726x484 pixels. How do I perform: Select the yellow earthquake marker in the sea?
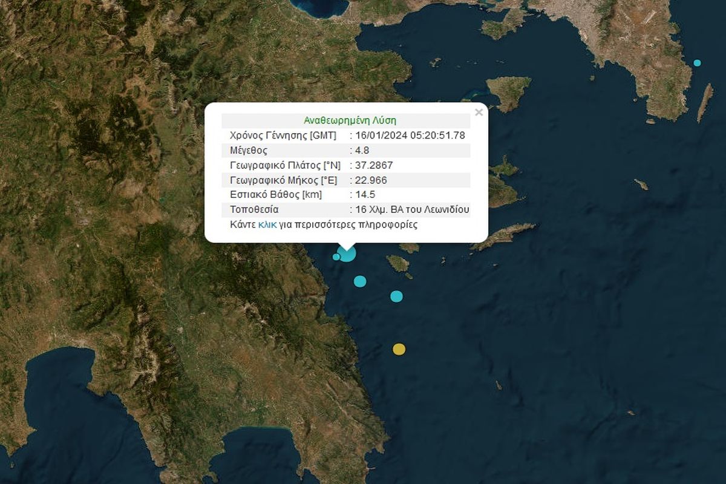click(x=399, y=349)
